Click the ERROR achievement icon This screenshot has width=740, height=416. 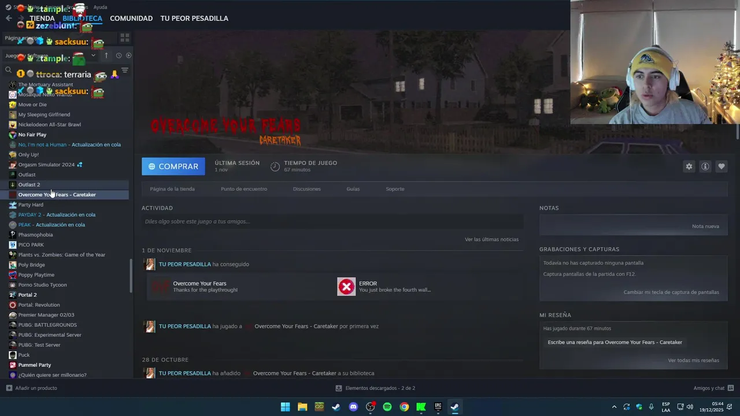click(x=346, y=287)
